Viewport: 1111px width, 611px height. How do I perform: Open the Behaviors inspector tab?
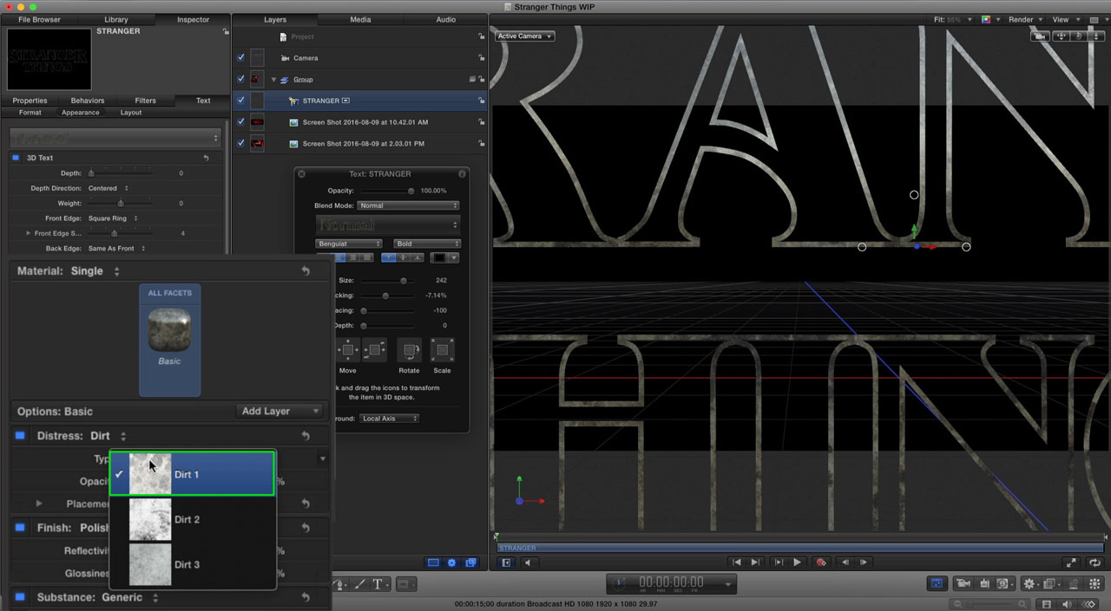click(88, 101)
